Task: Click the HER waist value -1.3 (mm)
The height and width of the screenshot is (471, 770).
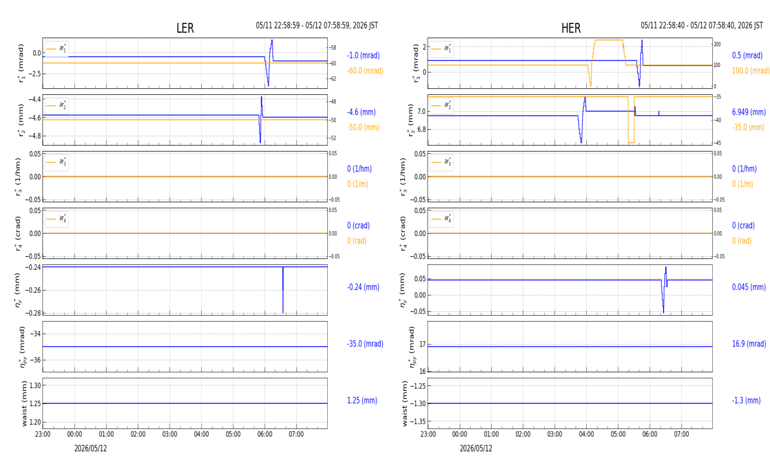Action: point(746,401)
